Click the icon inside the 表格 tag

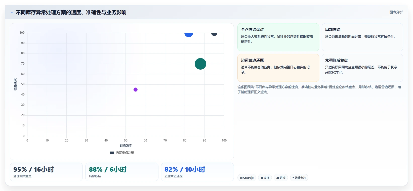(x=262, y=178)
